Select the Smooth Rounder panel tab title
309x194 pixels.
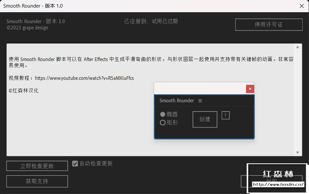tap(176, 101)
